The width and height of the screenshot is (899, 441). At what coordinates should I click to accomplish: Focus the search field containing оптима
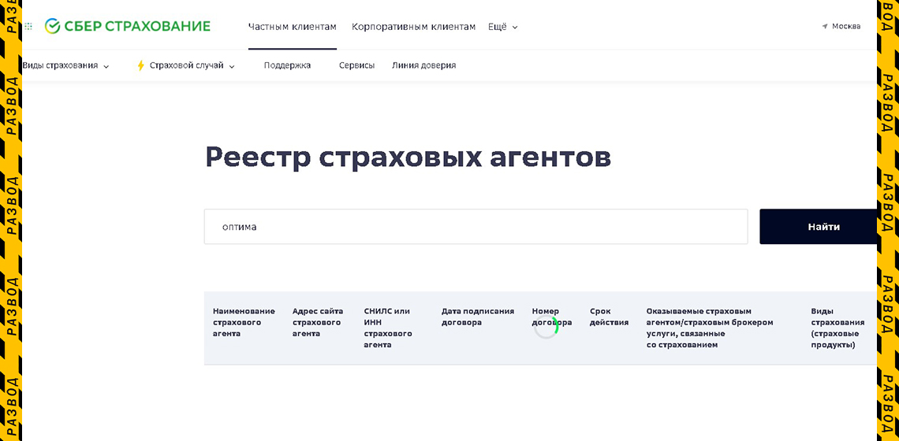(x=476, y=227)
